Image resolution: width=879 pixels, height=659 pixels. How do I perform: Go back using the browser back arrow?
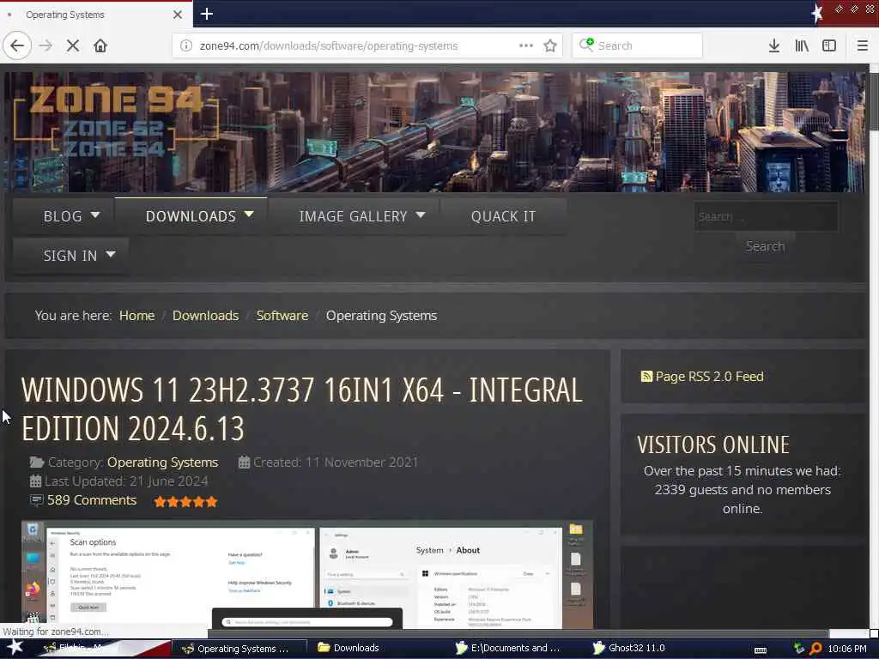point(17,45)
